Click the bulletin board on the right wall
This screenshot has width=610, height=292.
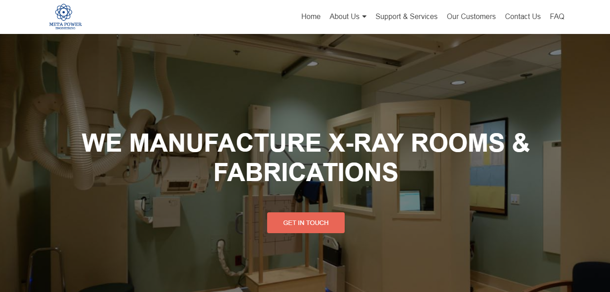(x=488, y=165)
